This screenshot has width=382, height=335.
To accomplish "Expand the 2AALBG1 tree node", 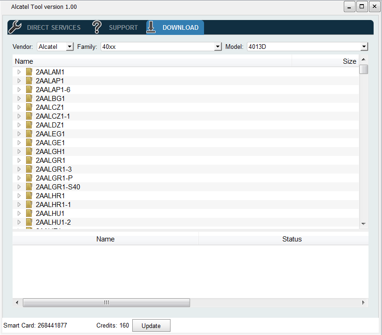I will pos(19,99).
